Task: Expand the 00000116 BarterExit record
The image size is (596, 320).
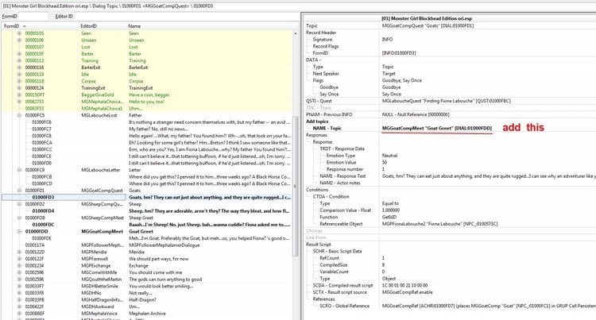Action: (19, 67)
